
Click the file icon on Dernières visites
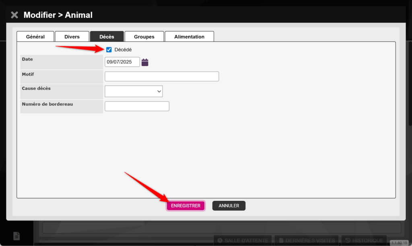281,240
